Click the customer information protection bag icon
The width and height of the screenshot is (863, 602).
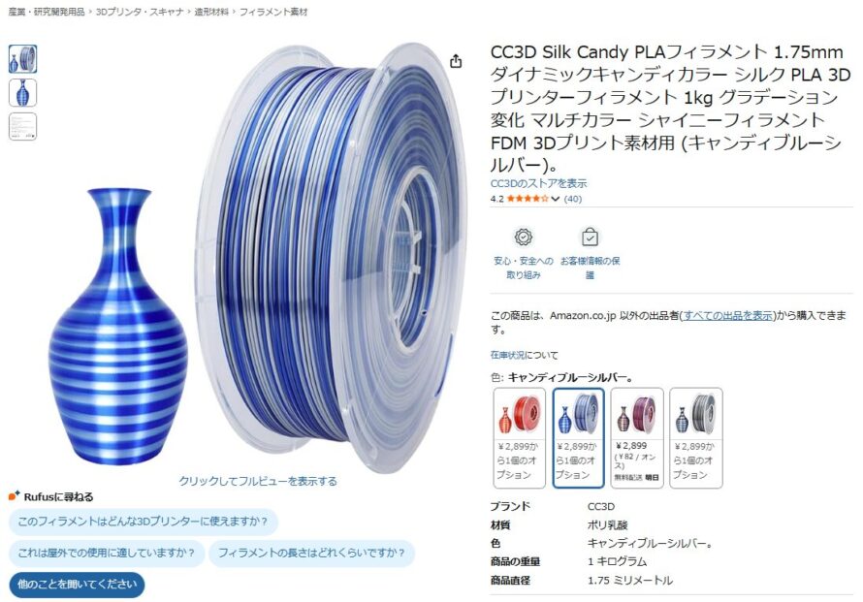point(590,238)
